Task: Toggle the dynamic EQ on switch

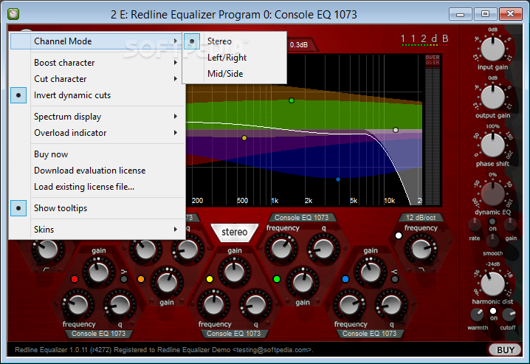Action: pos(492,222)
